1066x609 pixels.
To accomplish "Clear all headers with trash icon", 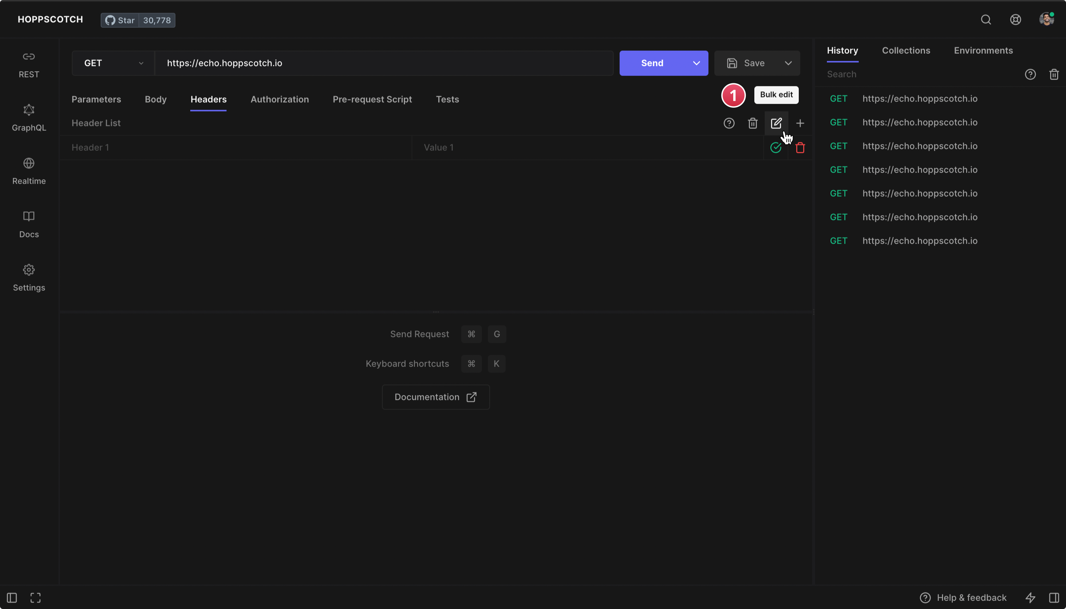I will 752,123.
